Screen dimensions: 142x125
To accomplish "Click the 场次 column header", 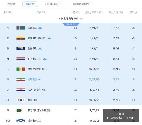I will point(76,13).
